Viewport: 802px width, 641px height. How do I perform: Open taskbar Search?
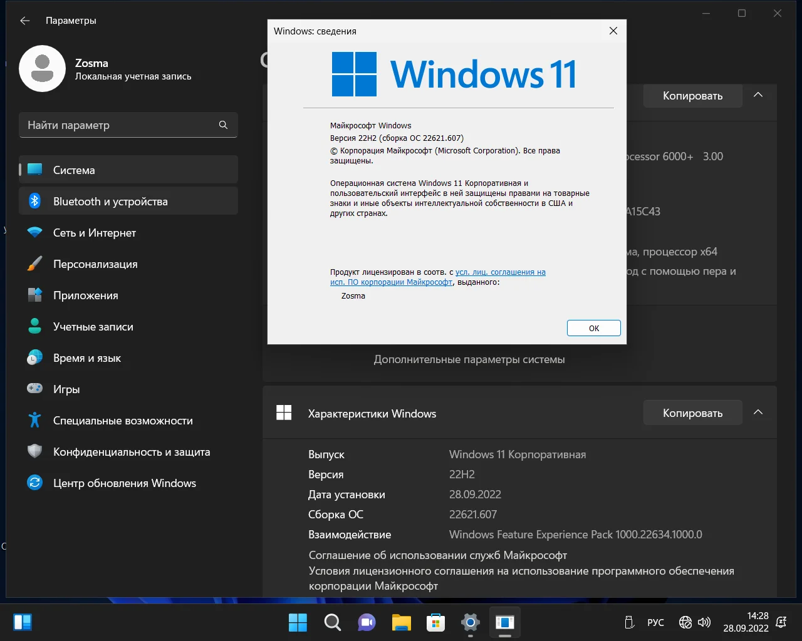pyautogui.click(x=332, y=622)
